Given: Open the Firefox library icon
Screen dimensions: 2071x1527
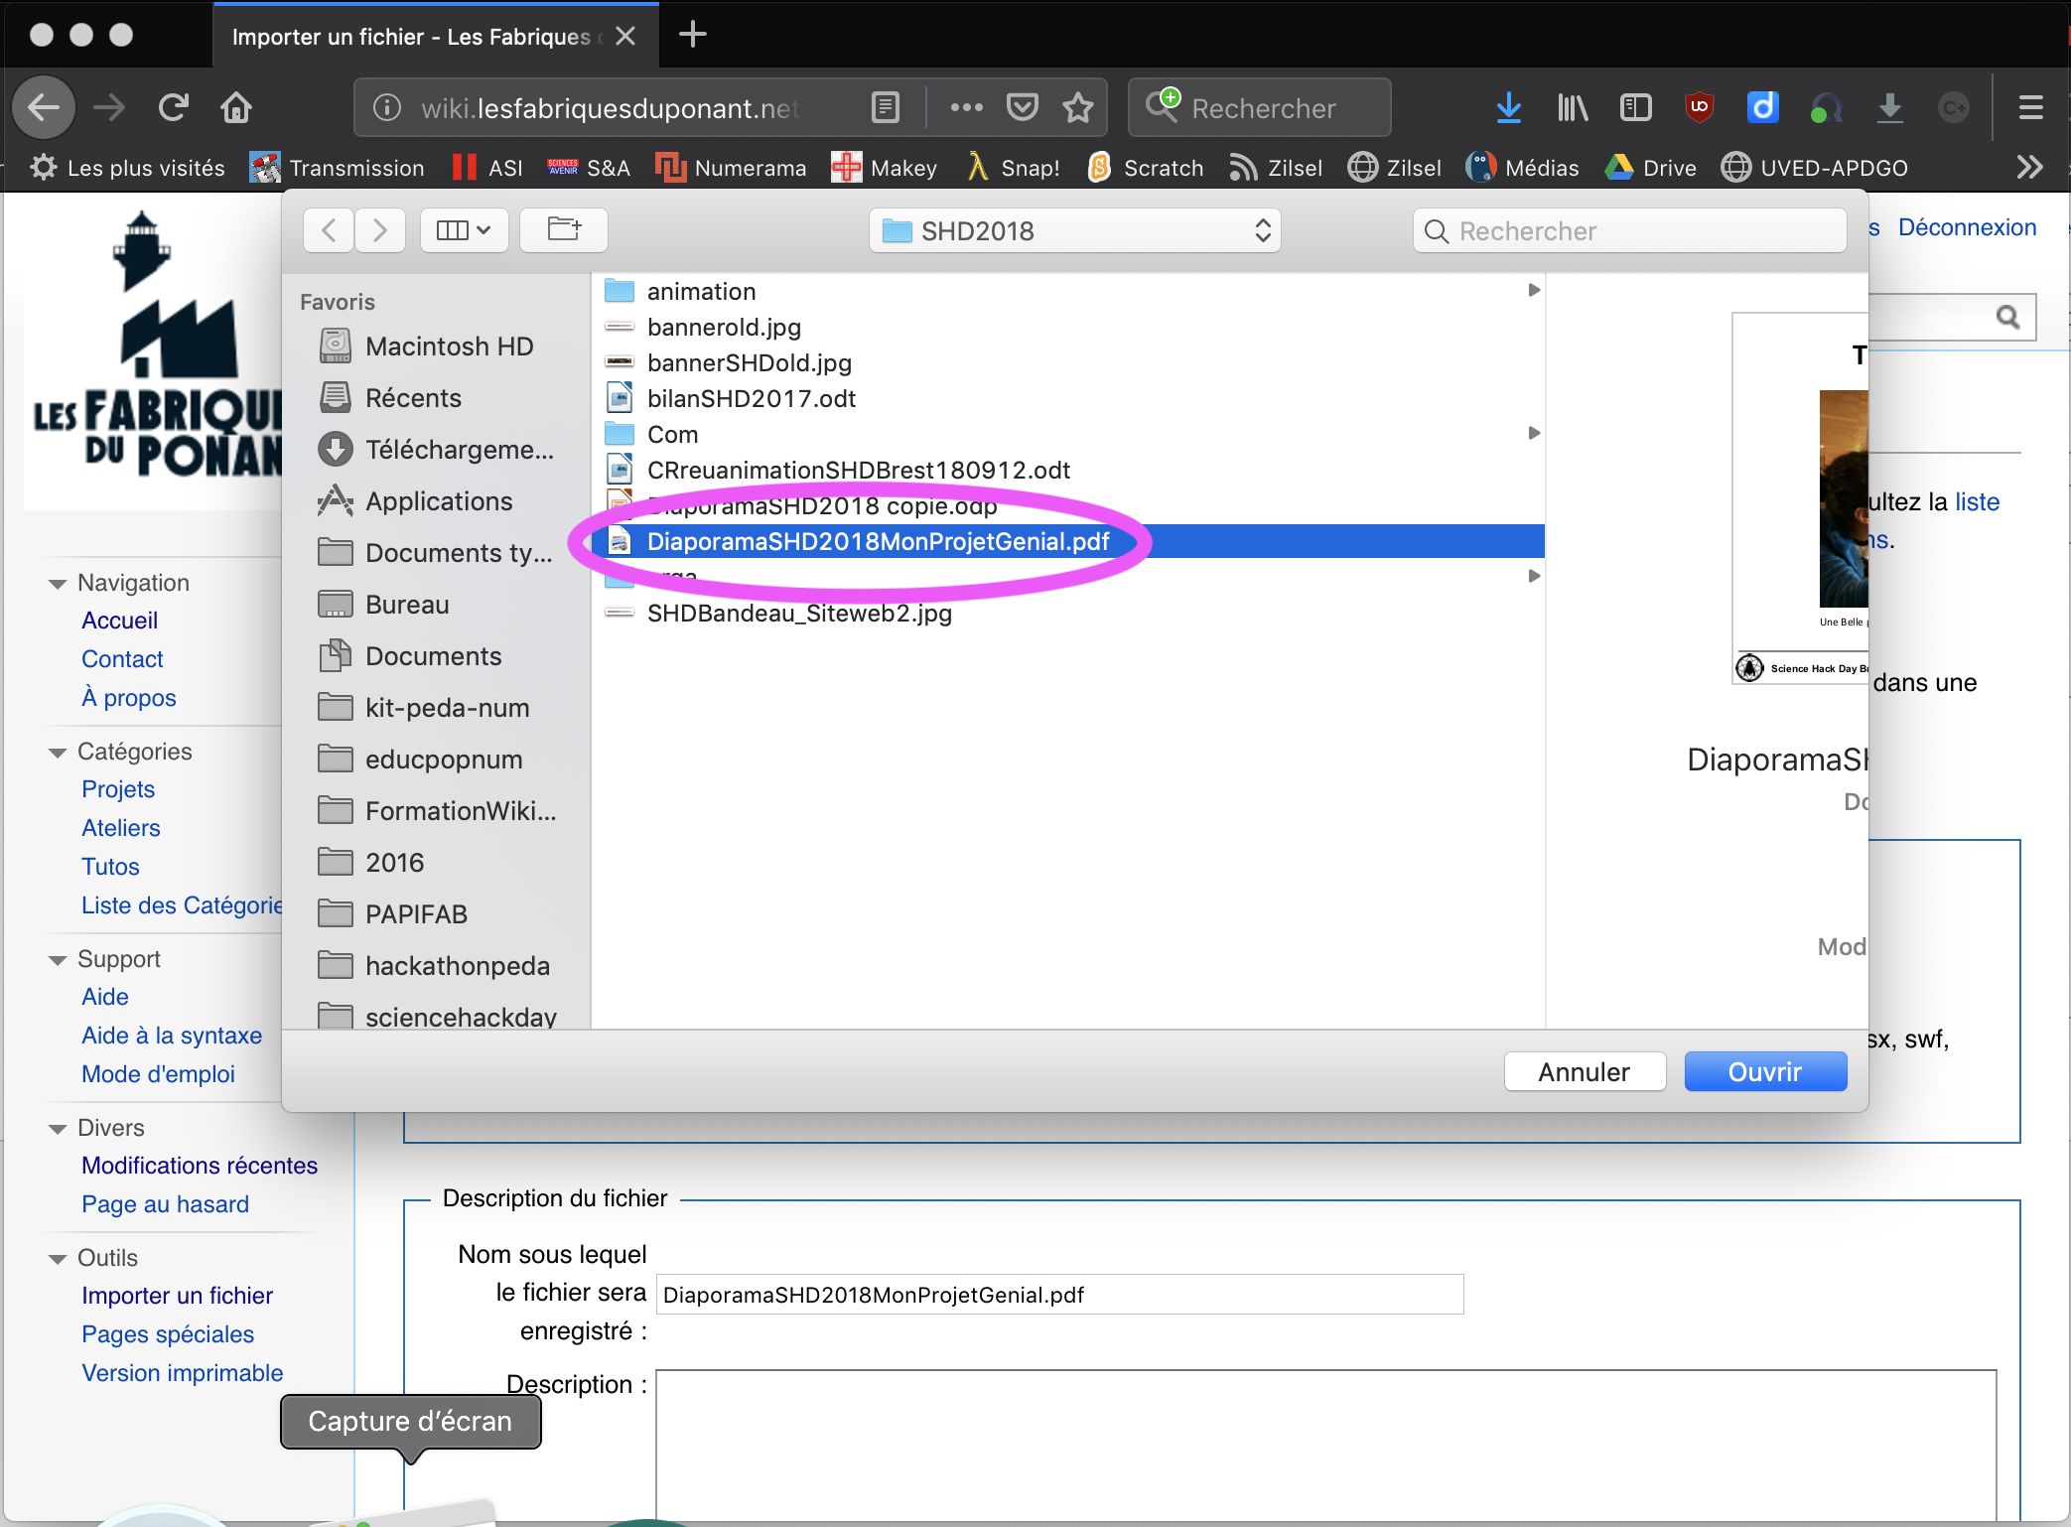Looking at the screenshot, I should pyautogui.click(x=1573, y=107).
